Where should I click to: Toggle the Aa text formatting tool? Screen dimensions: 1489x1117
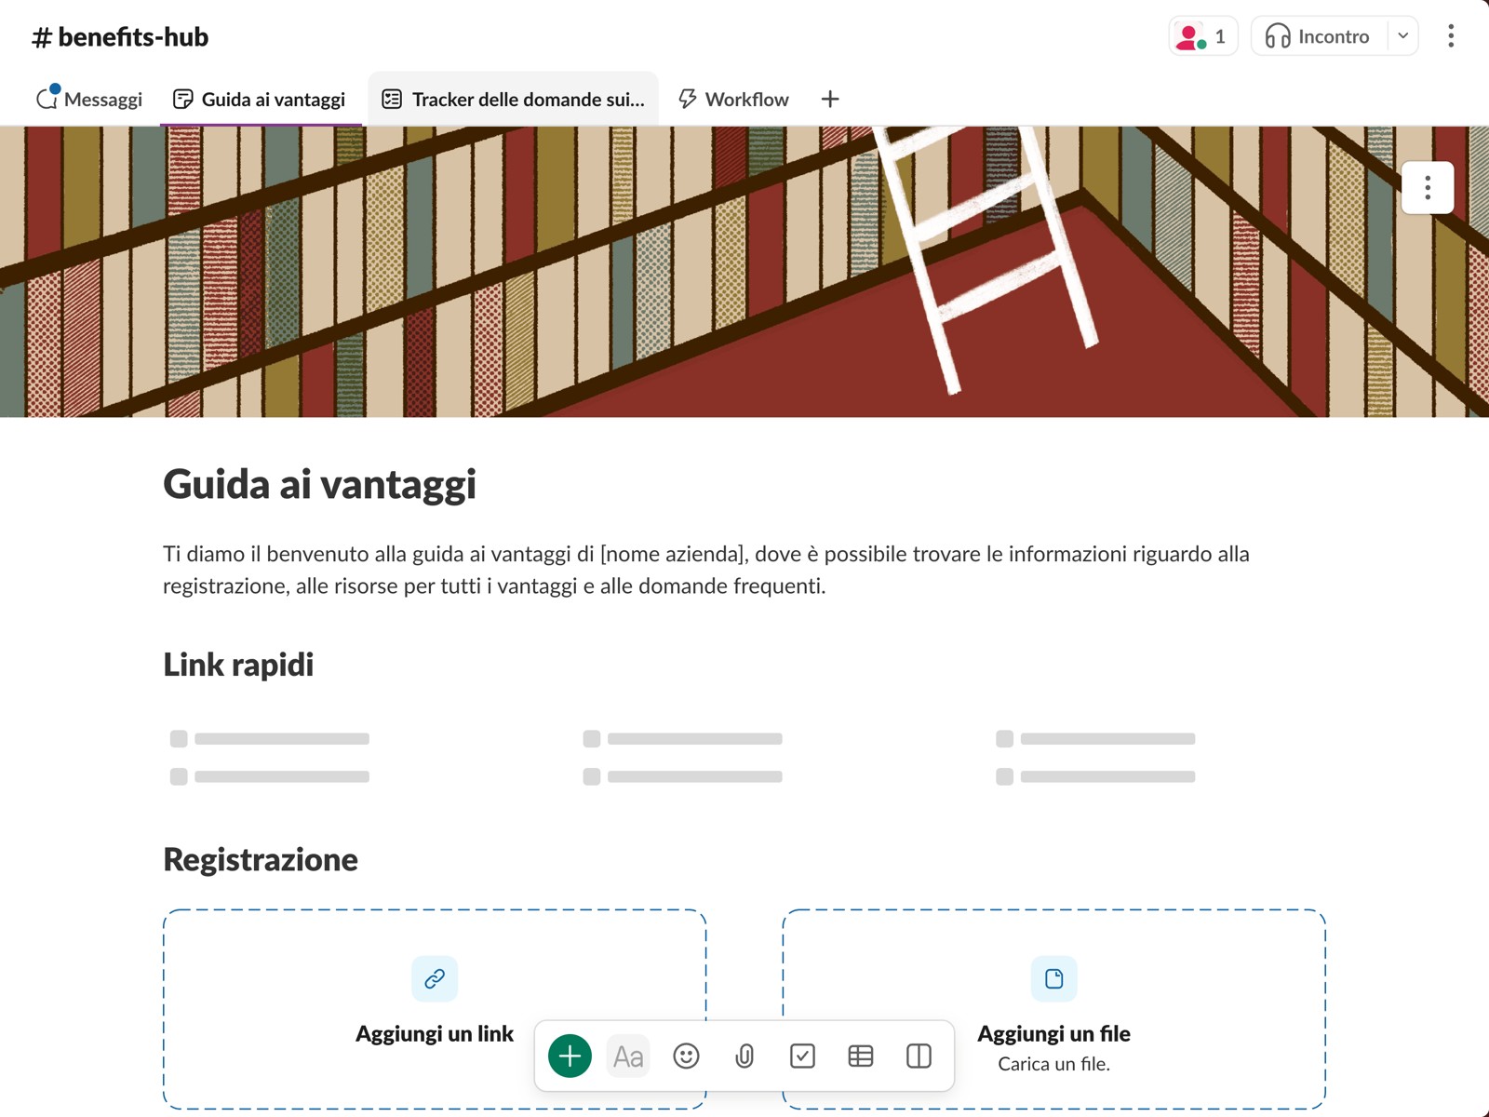[628, 1056]
